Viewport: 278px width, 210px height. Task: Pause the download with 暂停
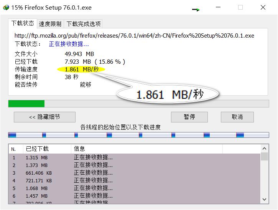189,117
